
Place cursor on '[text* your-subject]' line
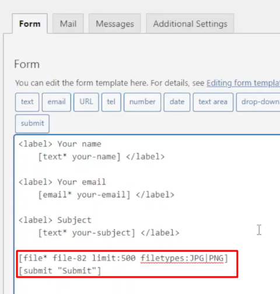pos(108,233)
